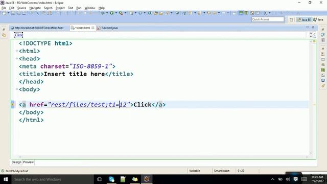The width and height of the screenshot is (327, 184).
Task: Click the horizontal scrollbar of the editor
Action: 163,157
